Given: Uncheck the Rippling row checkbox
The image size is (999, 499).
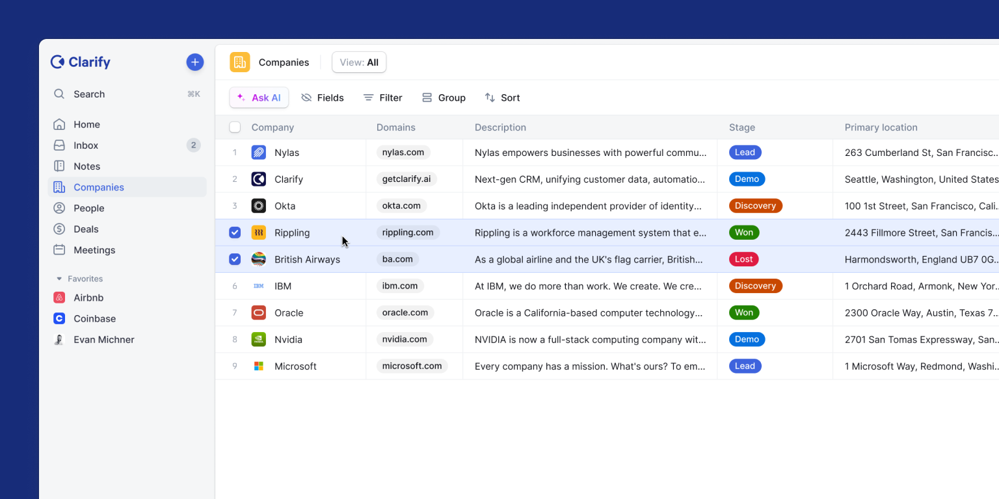Looking at the screenshot, I should tap(235, 233).
